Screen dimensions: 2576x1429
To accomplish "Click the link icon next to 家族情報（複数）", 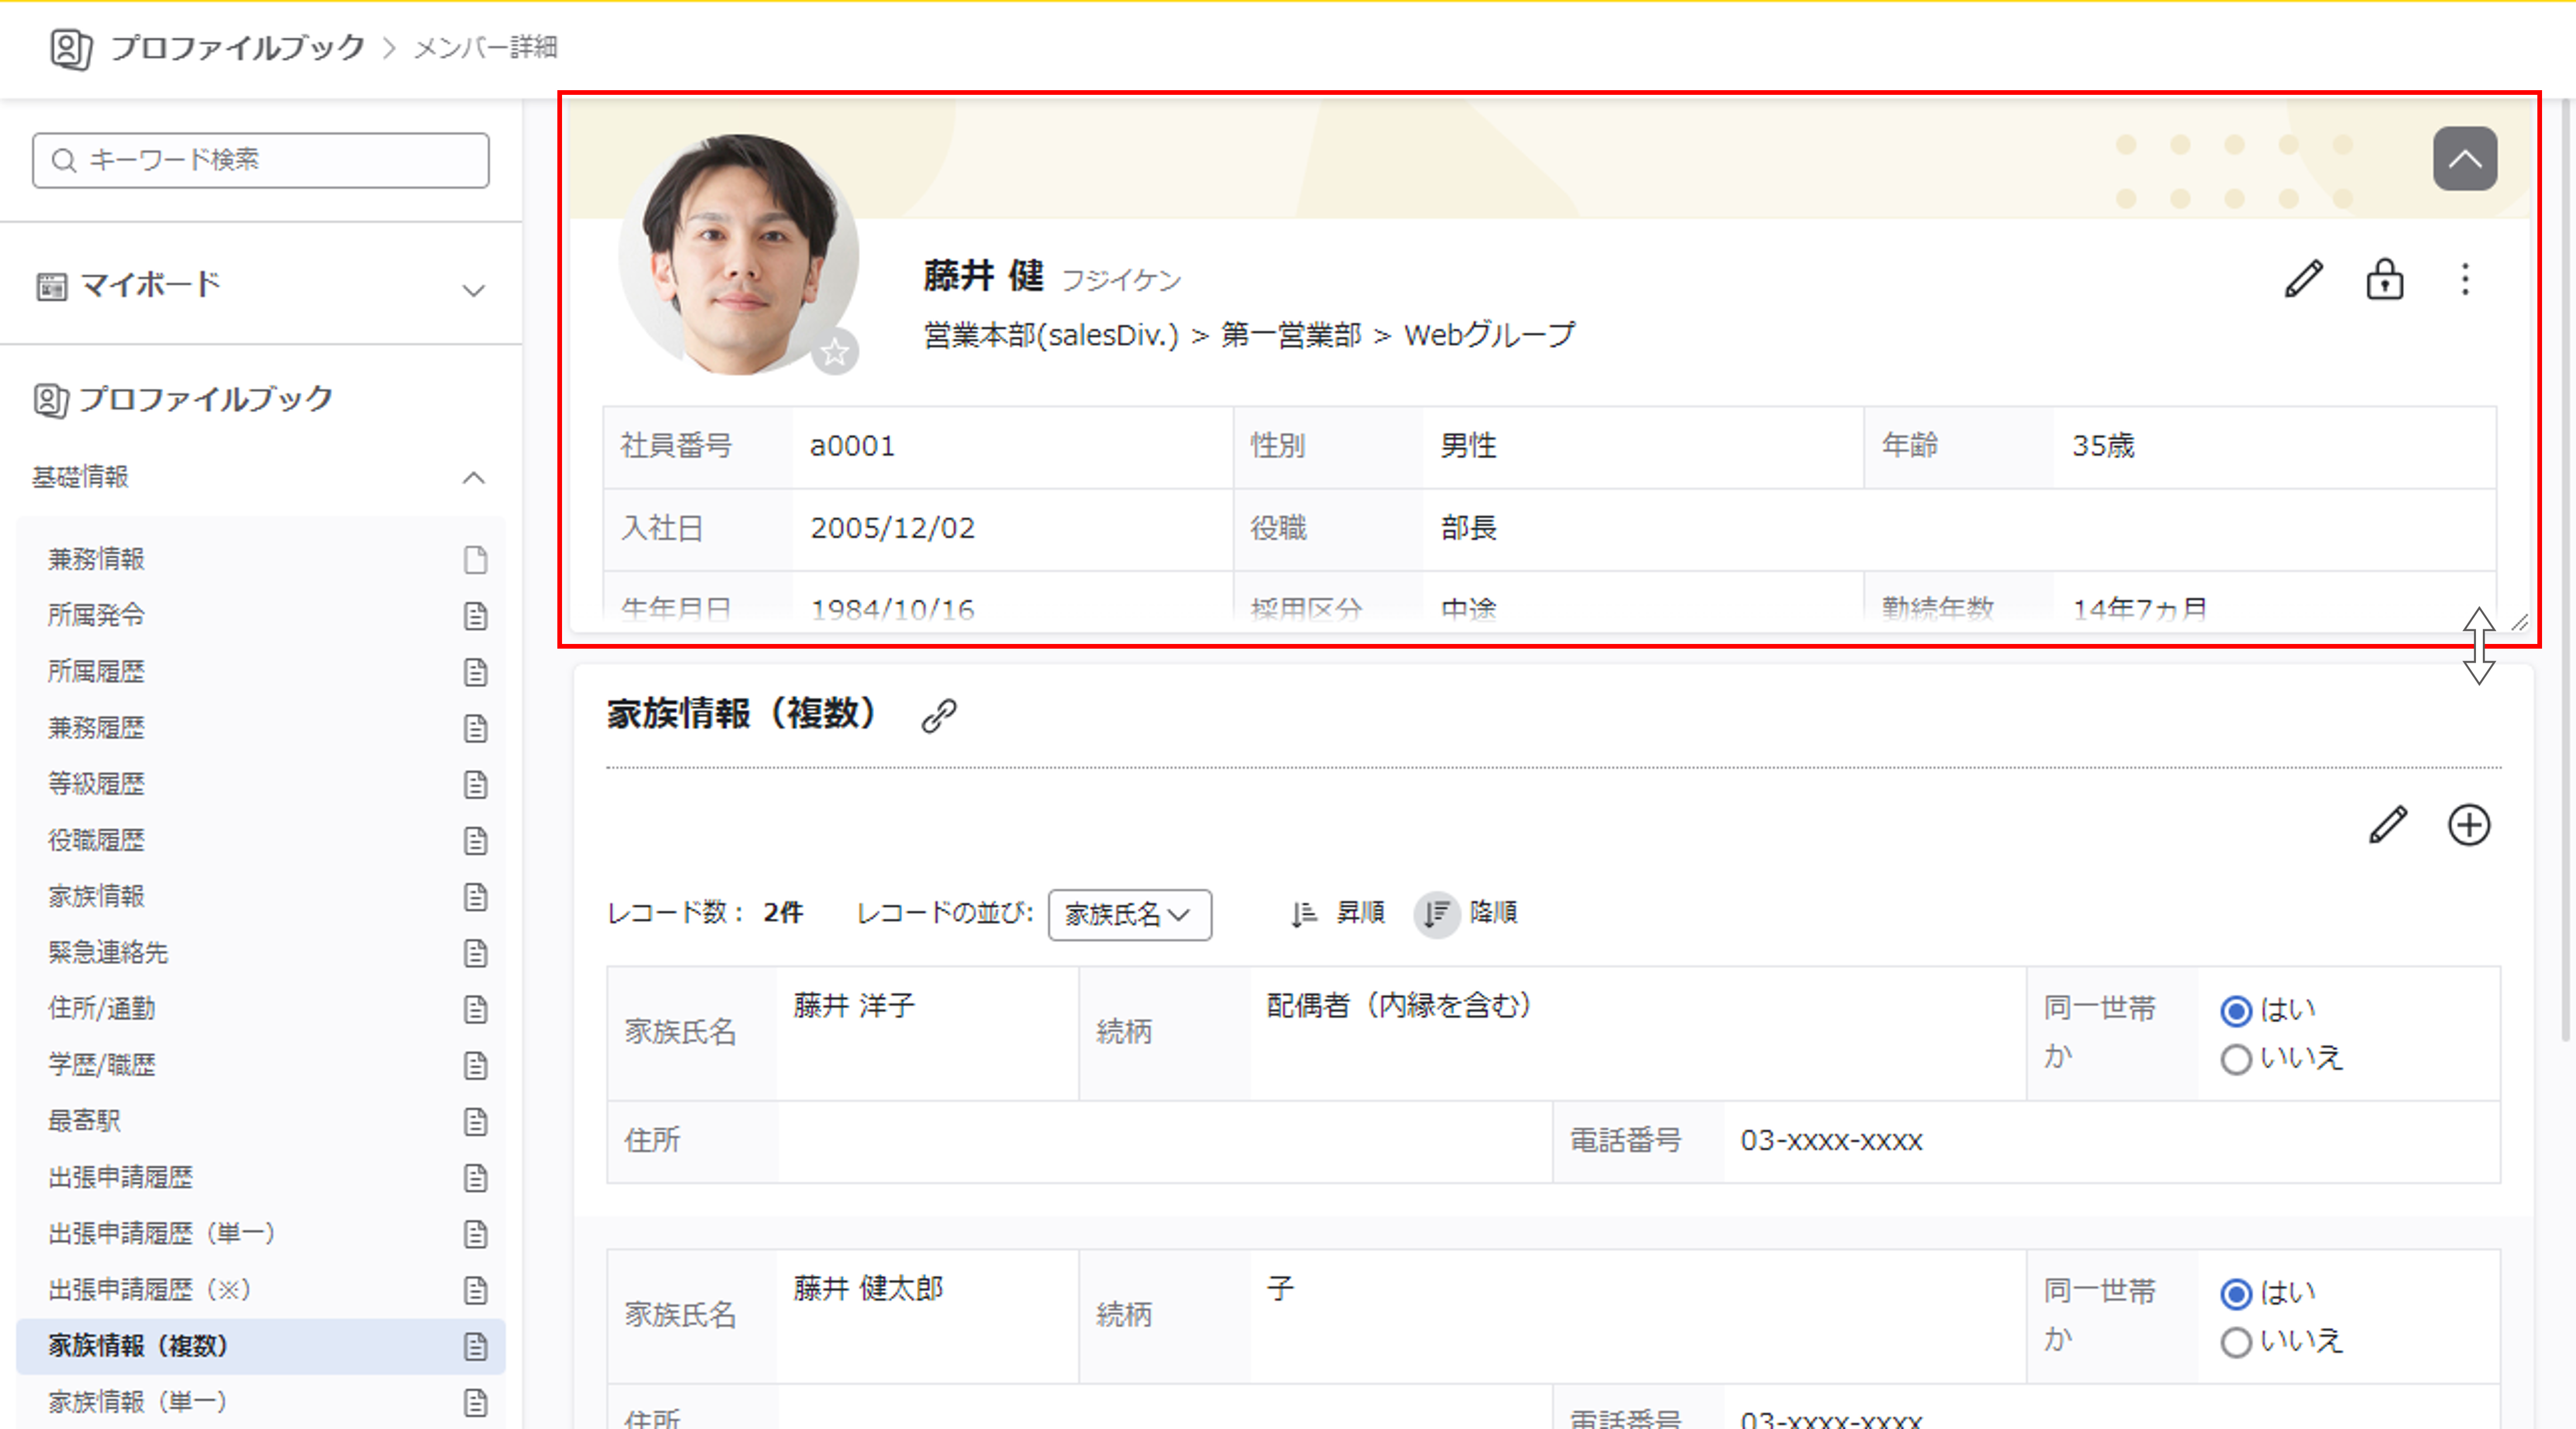I will click(938, 715).
